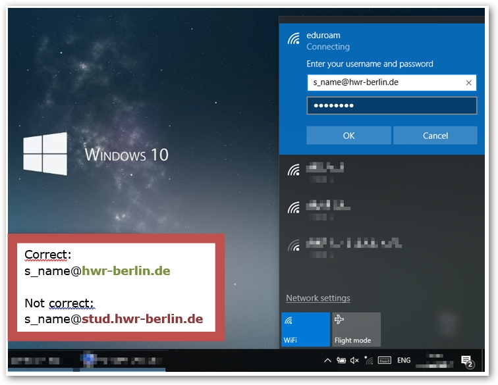Open the Action Center notifications icon
The height and width of the screenshot is (385, 498).
click(x=467, y=361)
